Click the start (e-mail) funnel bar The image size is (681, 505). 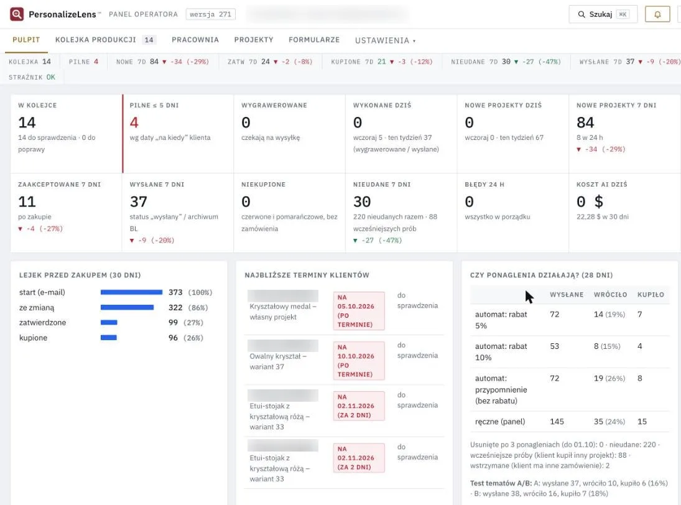click(132, 292)
